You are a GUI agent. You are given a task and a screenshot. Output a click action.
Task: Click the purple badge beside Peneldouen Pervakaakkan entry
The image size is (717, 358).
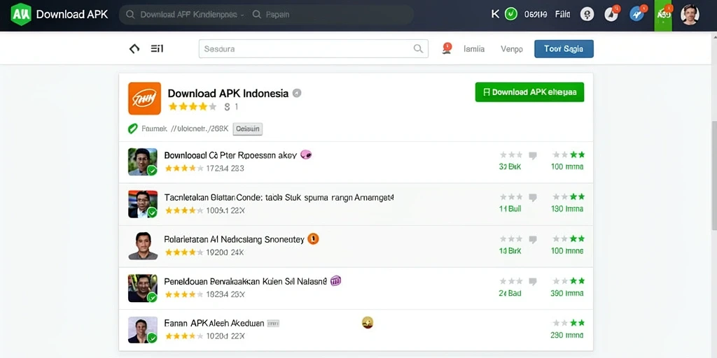click(335, 281)
